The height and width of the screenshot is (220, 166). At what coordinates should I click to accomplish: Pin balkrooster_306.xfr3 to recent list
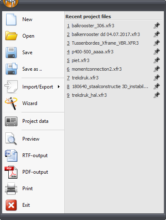click(x=156, y=26)
